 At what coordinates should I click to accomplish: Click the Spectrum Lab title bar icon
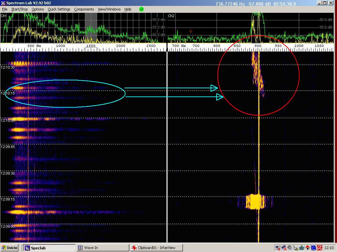coord(3,3)
